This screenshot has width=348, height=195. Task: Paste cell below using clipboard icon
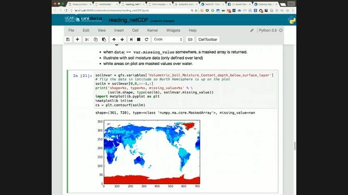click(104, 40)
